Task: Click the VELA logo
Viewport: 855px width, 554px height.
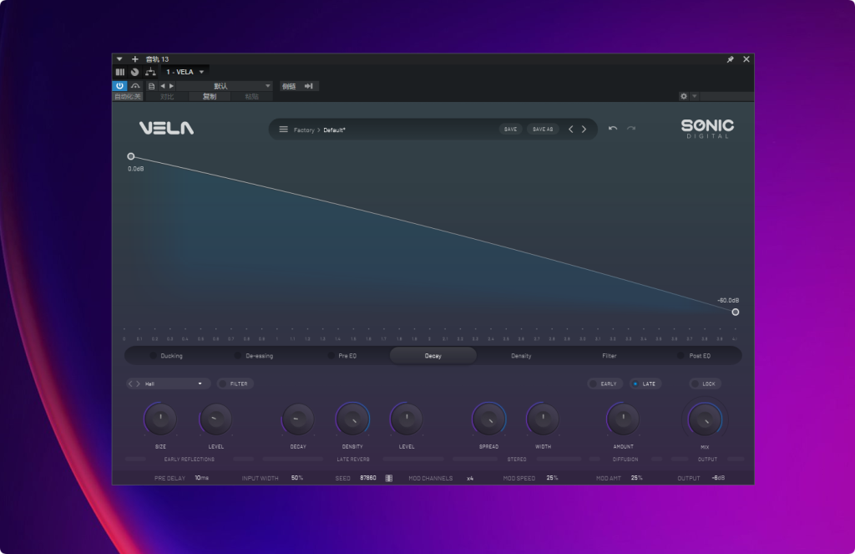Action: 166,129
